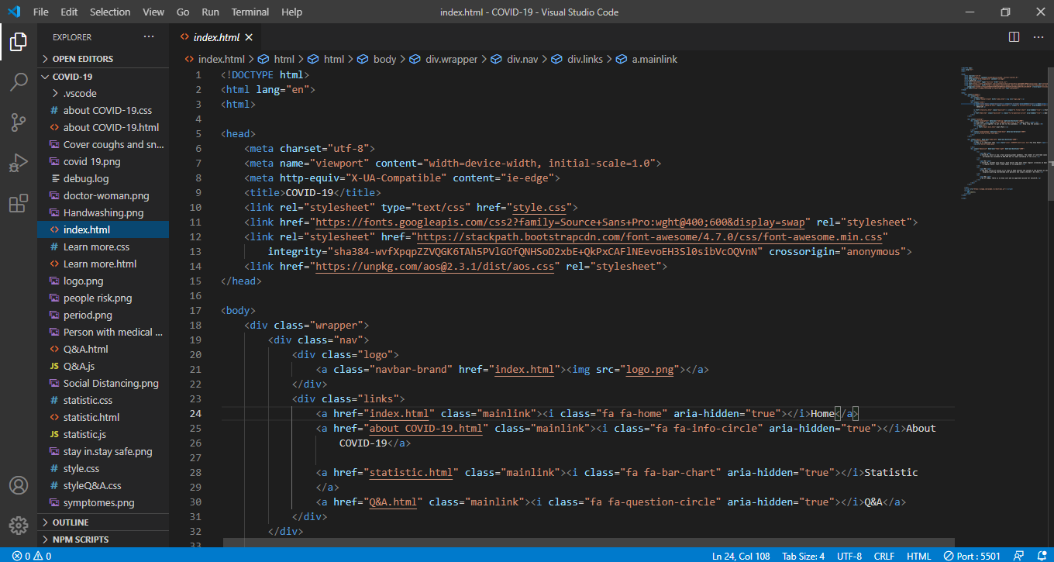Change the HTML language mode
This screenshot has width=1054, height=562.
pyautogui.click(x=918, y=556)
